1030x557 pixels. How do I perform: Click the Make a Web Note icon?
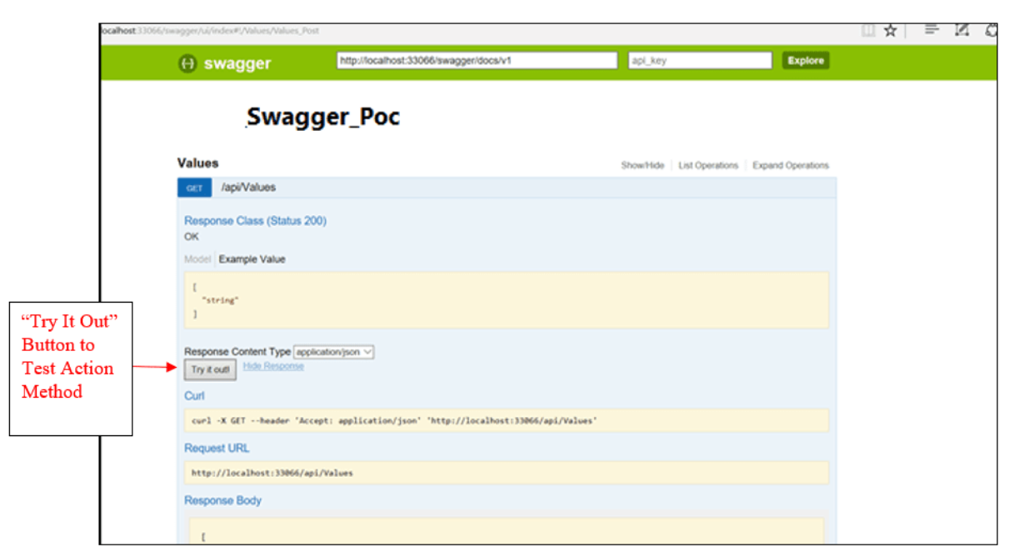[x=962, y=30]
